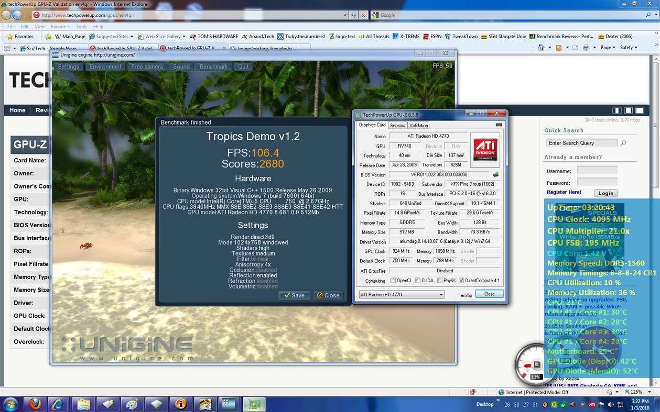Click the volume speaker icon in system tray

(x=610, y=405)
